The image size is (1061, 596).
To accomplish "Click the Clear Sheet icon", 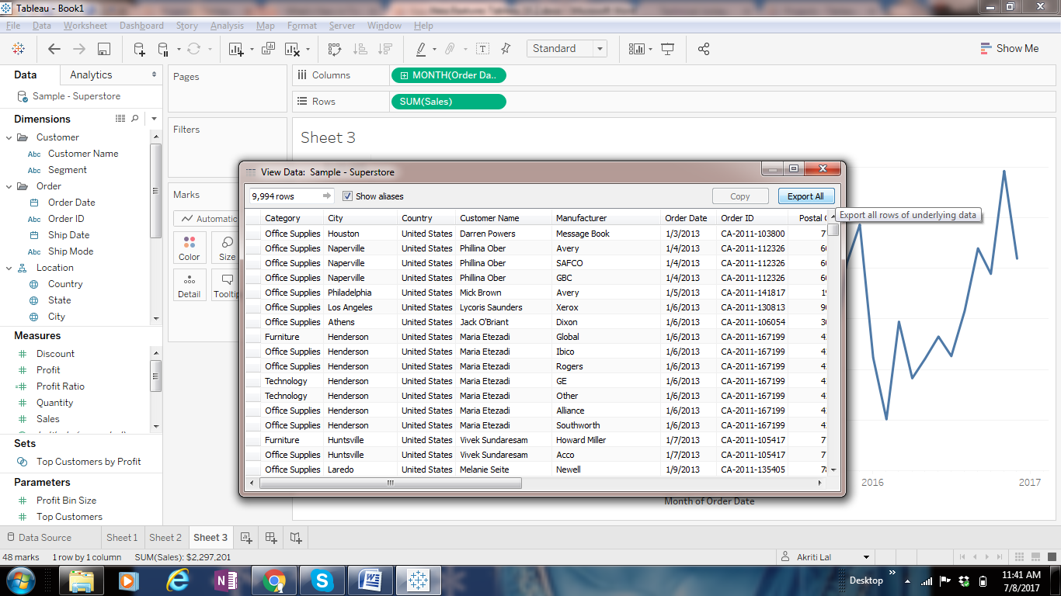I will [292, 49].
